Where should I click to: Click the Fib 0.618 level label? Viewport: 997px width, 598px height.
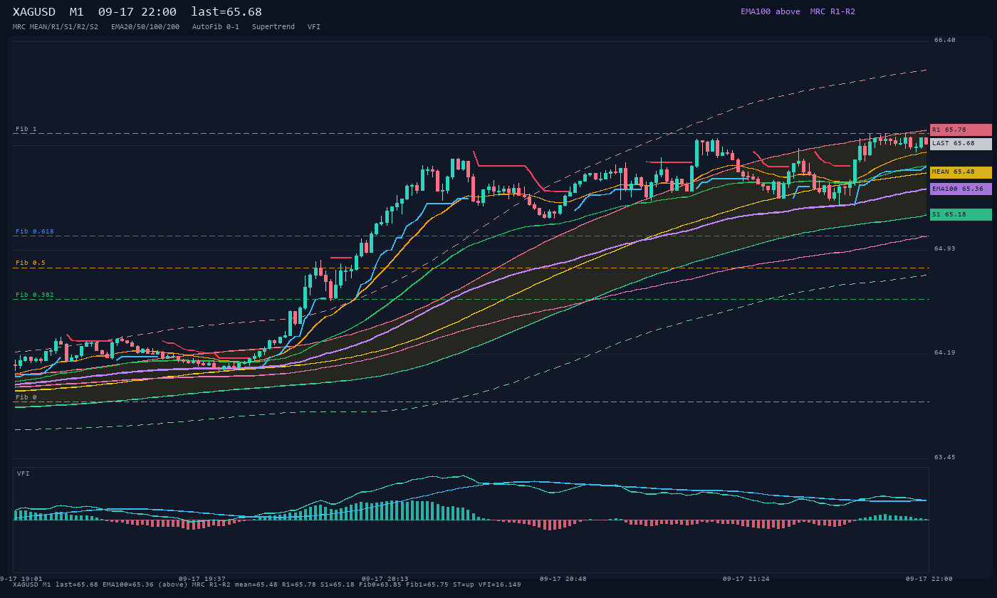pyautogui.click(x=35, y=231)
